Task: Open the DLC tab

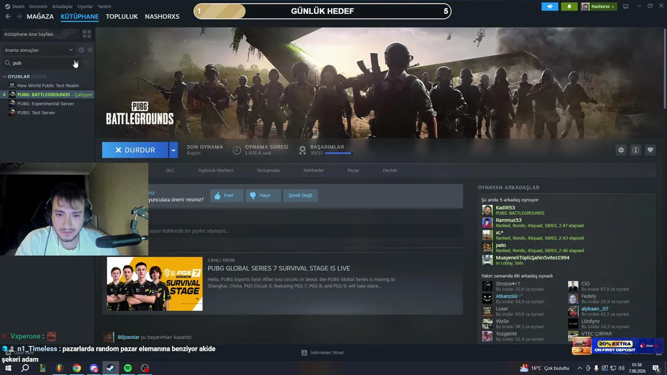Action: tap(170, 170)
